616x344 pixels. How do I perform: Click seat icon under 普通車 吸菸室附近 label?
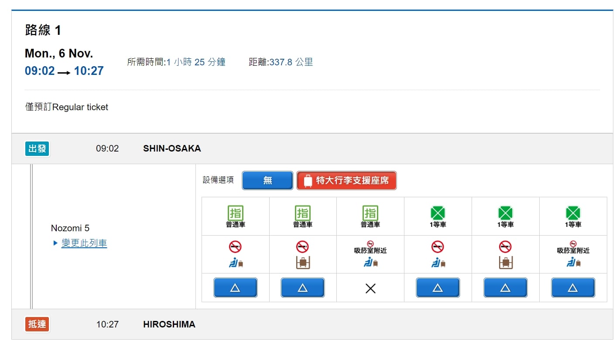(371, 262)
